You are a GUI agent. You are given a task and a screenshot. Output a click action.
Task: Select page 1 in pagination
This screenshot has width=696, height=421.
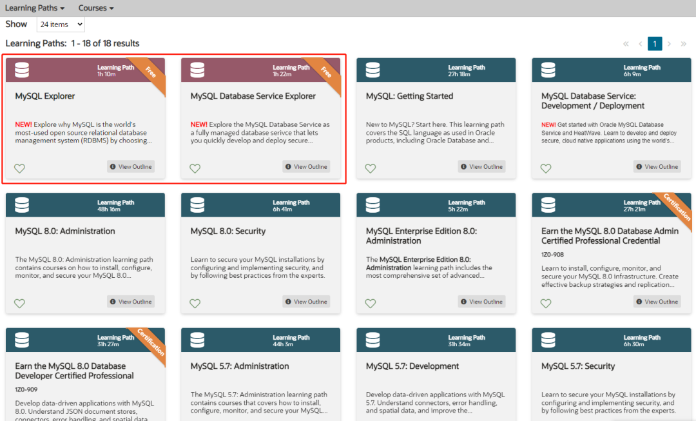655,44
